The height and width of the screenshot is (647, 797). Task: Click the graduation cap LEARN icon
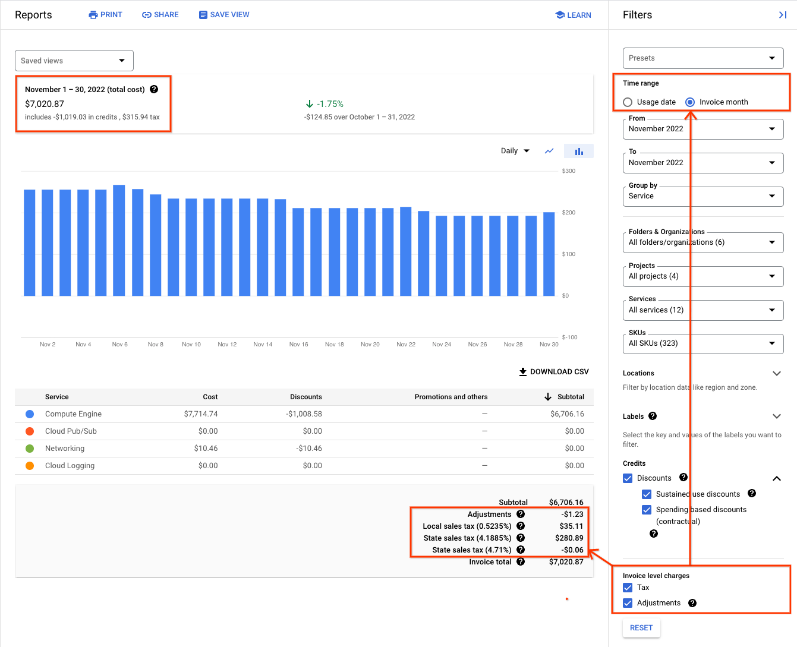[560, 15]
